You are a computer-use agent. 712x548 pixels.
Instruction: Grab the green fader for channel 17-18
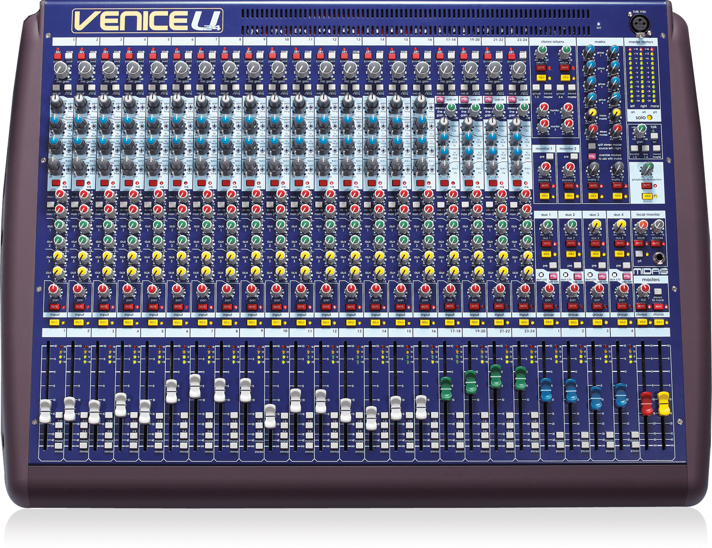(446, 388)
